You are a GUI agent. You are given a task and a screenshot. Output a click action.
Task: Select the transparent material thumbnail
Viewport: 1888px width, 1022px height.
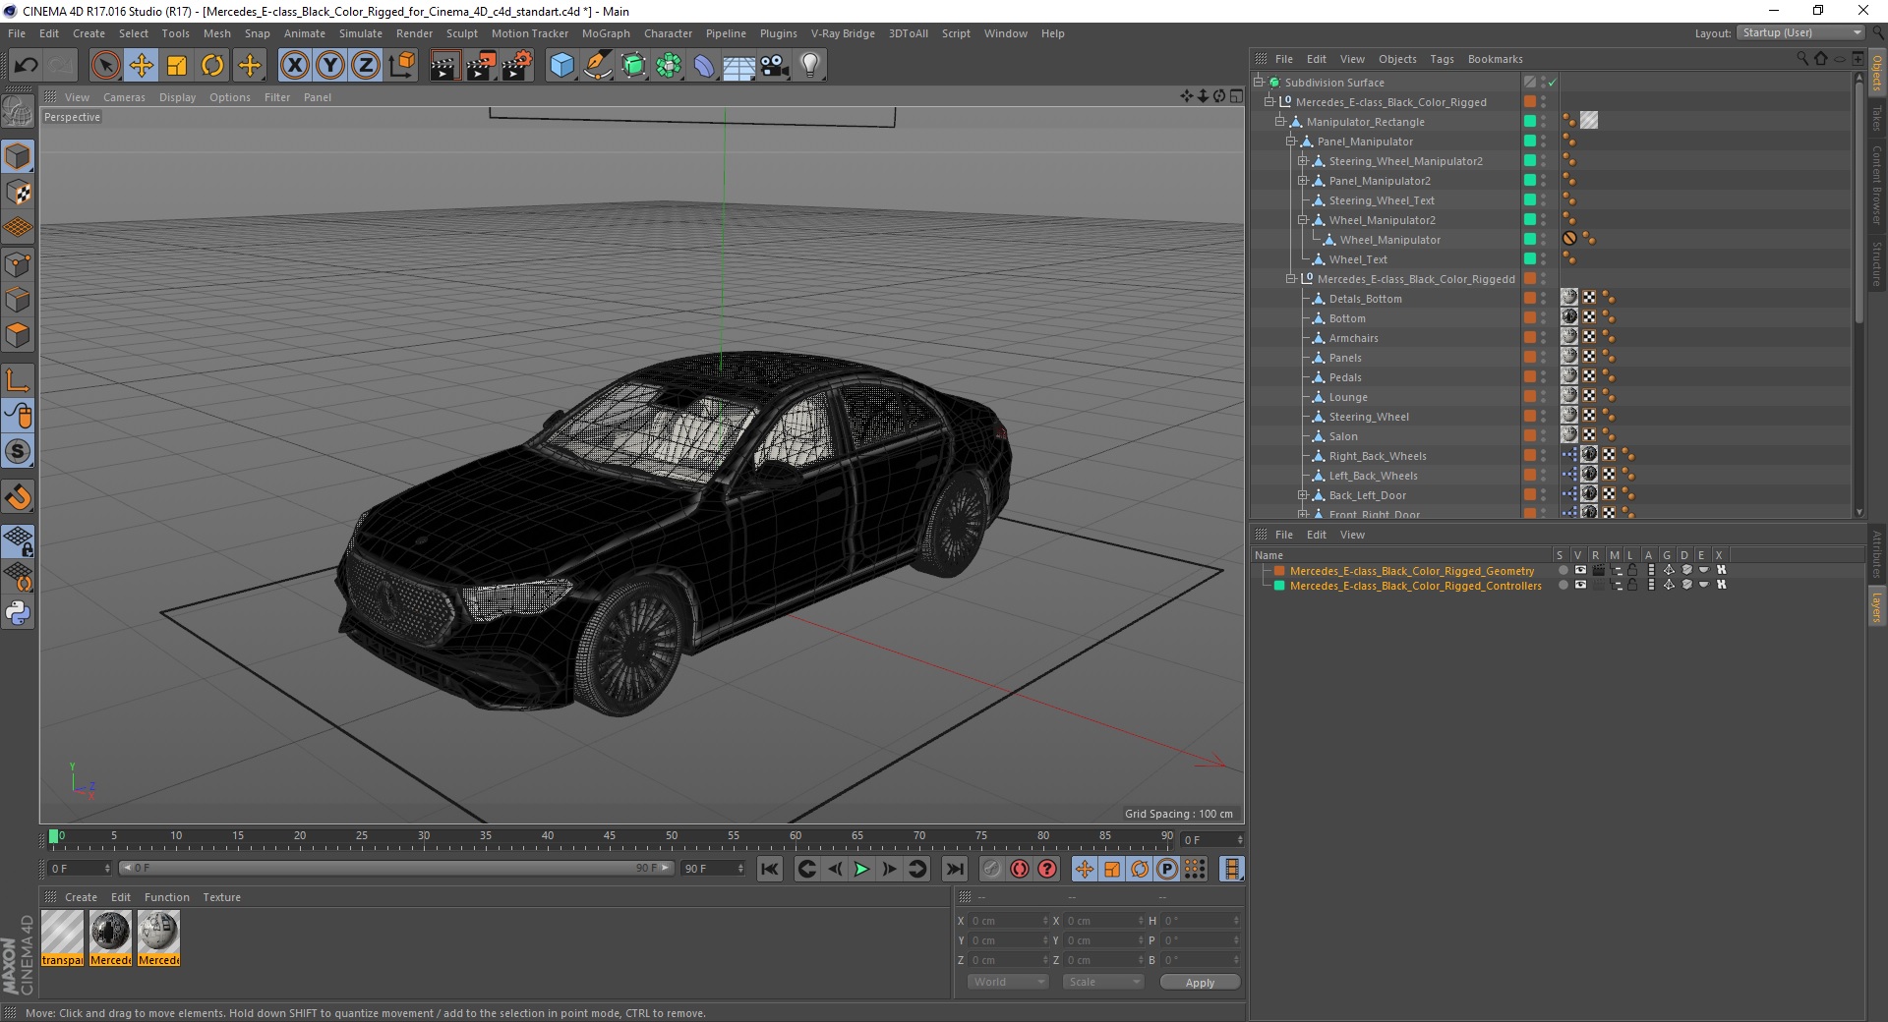click(62, 938)
